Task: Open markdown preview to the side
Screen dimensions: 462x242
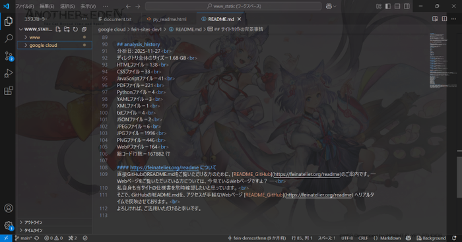Action: click(x=435, y=19)
